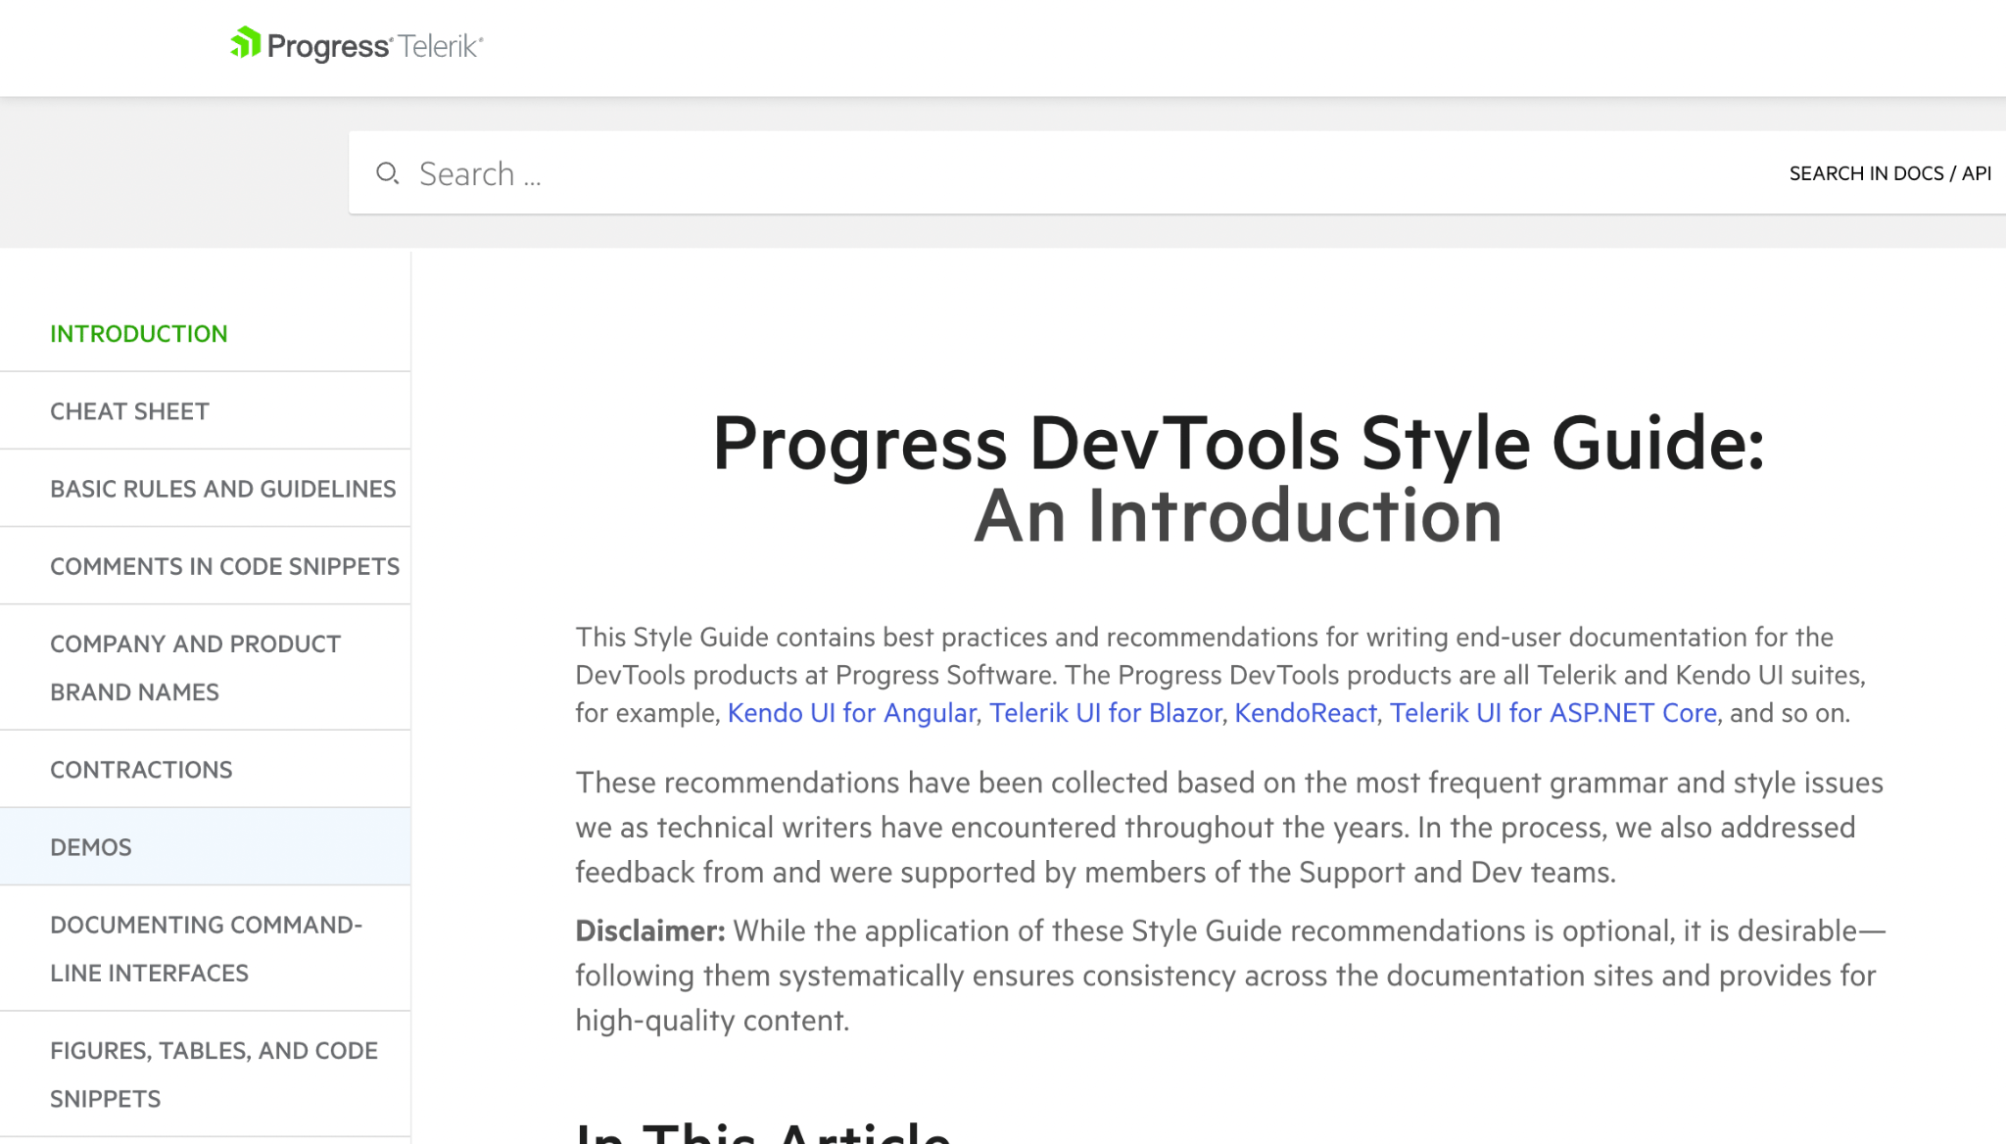Image resolution: width=2006 pixels, height=1144 pixels.
Task: Click the Progress Telerik logo
Action: click(x=356, y=45)
